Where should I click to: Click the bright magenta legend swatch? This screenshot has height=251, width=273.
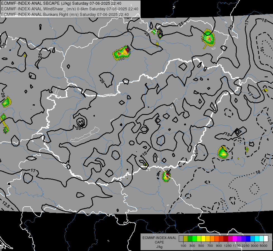[235, 239]
